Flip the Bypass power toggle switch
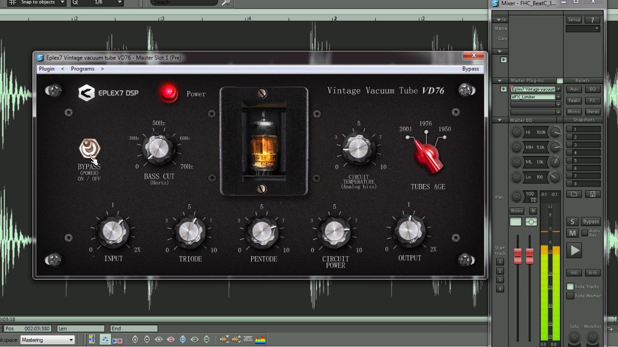The image size is (618, 347). [x=89, y=149]
